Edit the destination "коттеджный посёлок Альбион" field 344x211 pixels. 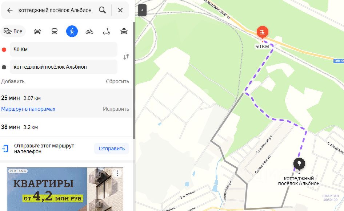64,67
